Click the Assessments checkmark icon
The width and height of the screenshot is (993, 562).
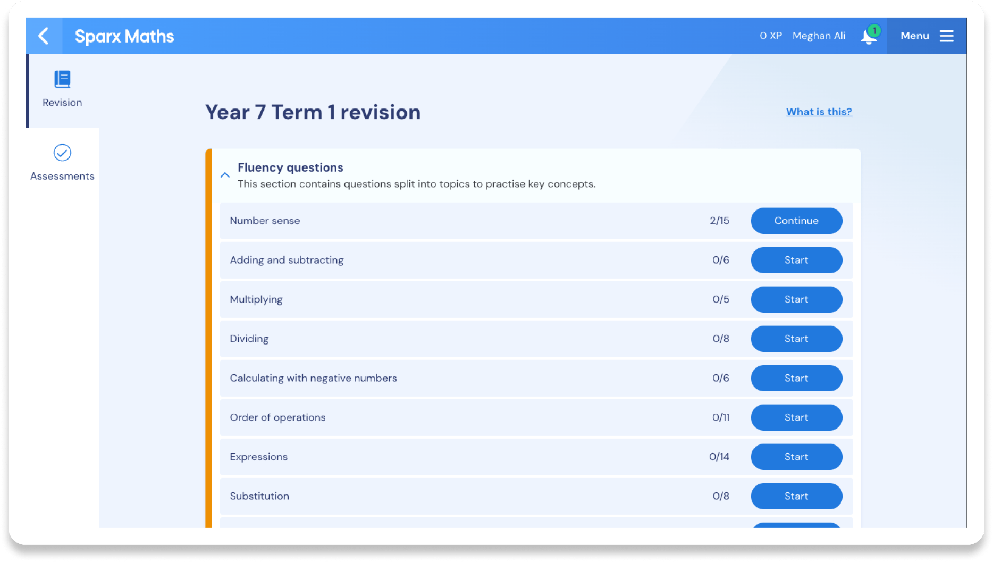point(62,153)
